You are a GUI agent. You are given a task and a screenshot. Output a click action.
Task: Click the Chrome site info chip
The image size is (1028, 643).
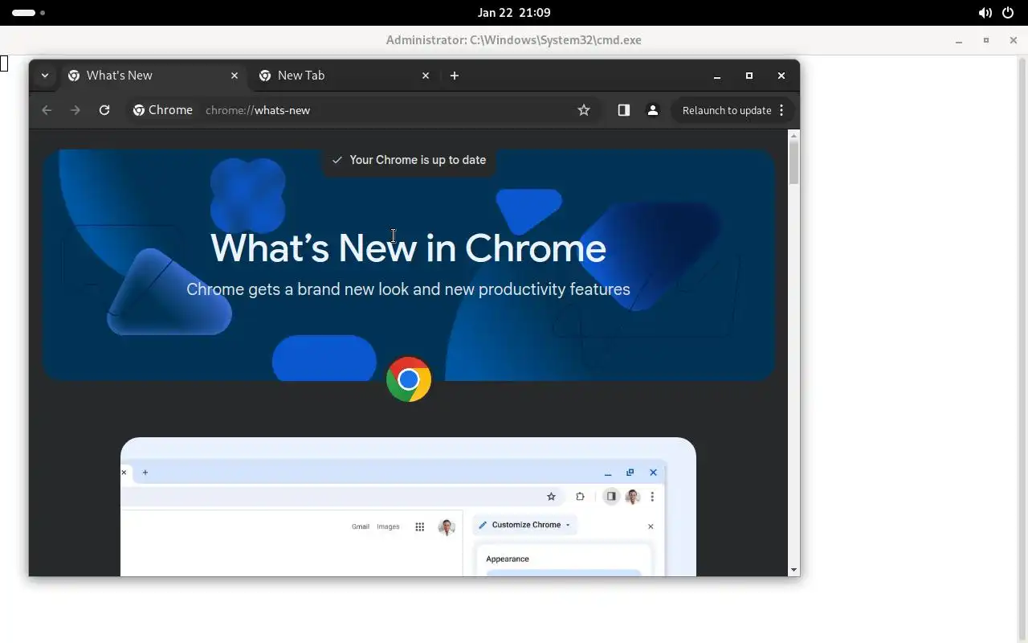163,110
